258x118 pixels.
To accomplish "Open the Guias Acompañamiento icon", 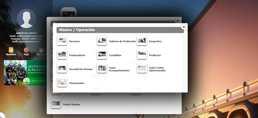I will coord(102,68).
